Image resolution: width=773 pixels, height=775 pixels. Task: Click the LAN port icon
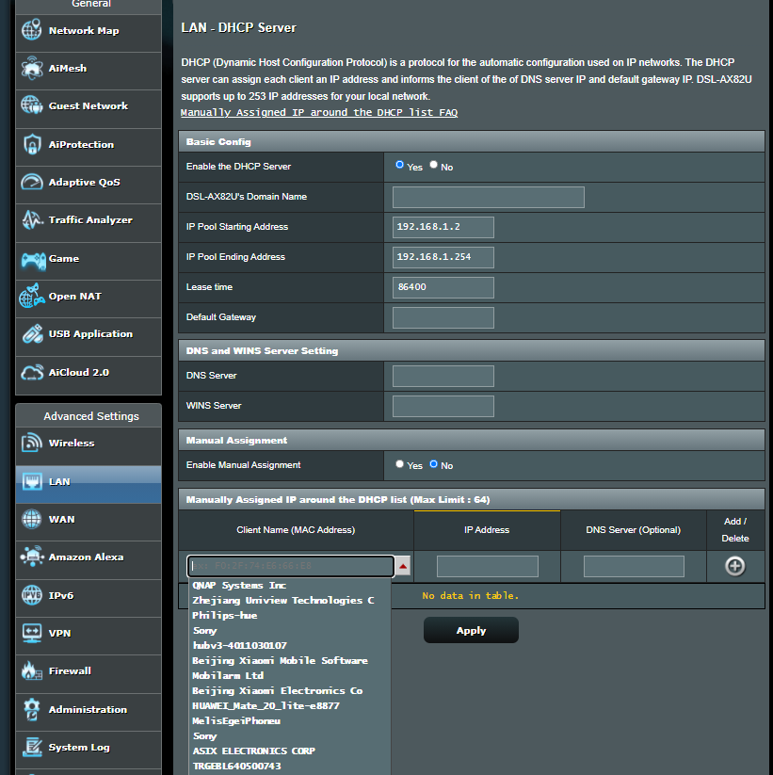point(32,481)
